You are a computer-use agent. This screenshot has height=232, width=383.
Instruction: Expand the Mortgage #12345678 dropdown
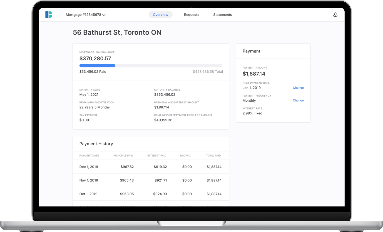(x=86, y=15)
